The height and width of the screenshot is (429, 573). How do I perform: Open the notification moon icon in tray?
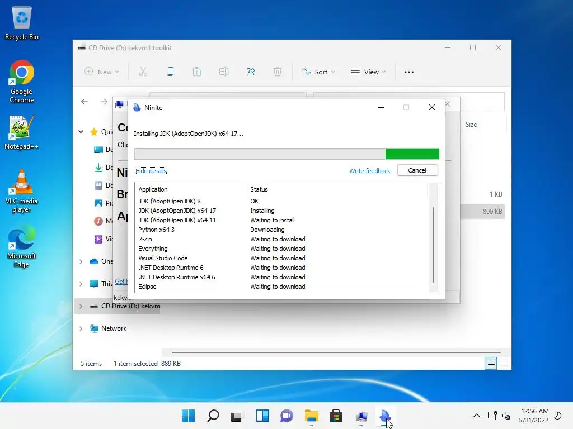(x=558, y=416)
